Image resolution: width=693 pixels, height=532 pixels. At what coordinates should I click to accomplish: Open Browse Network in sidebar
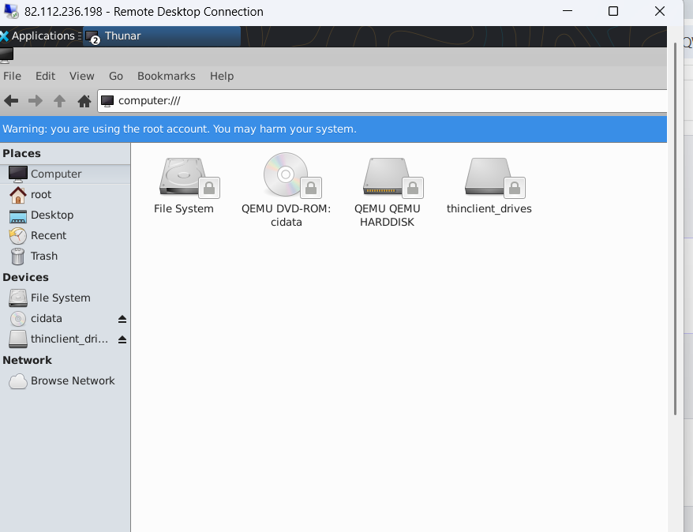coord(65,381)
